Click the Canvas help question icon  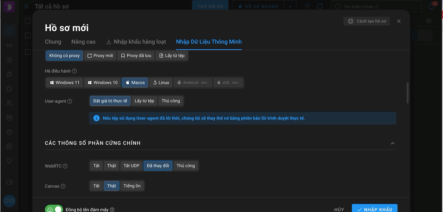[63, 186]
